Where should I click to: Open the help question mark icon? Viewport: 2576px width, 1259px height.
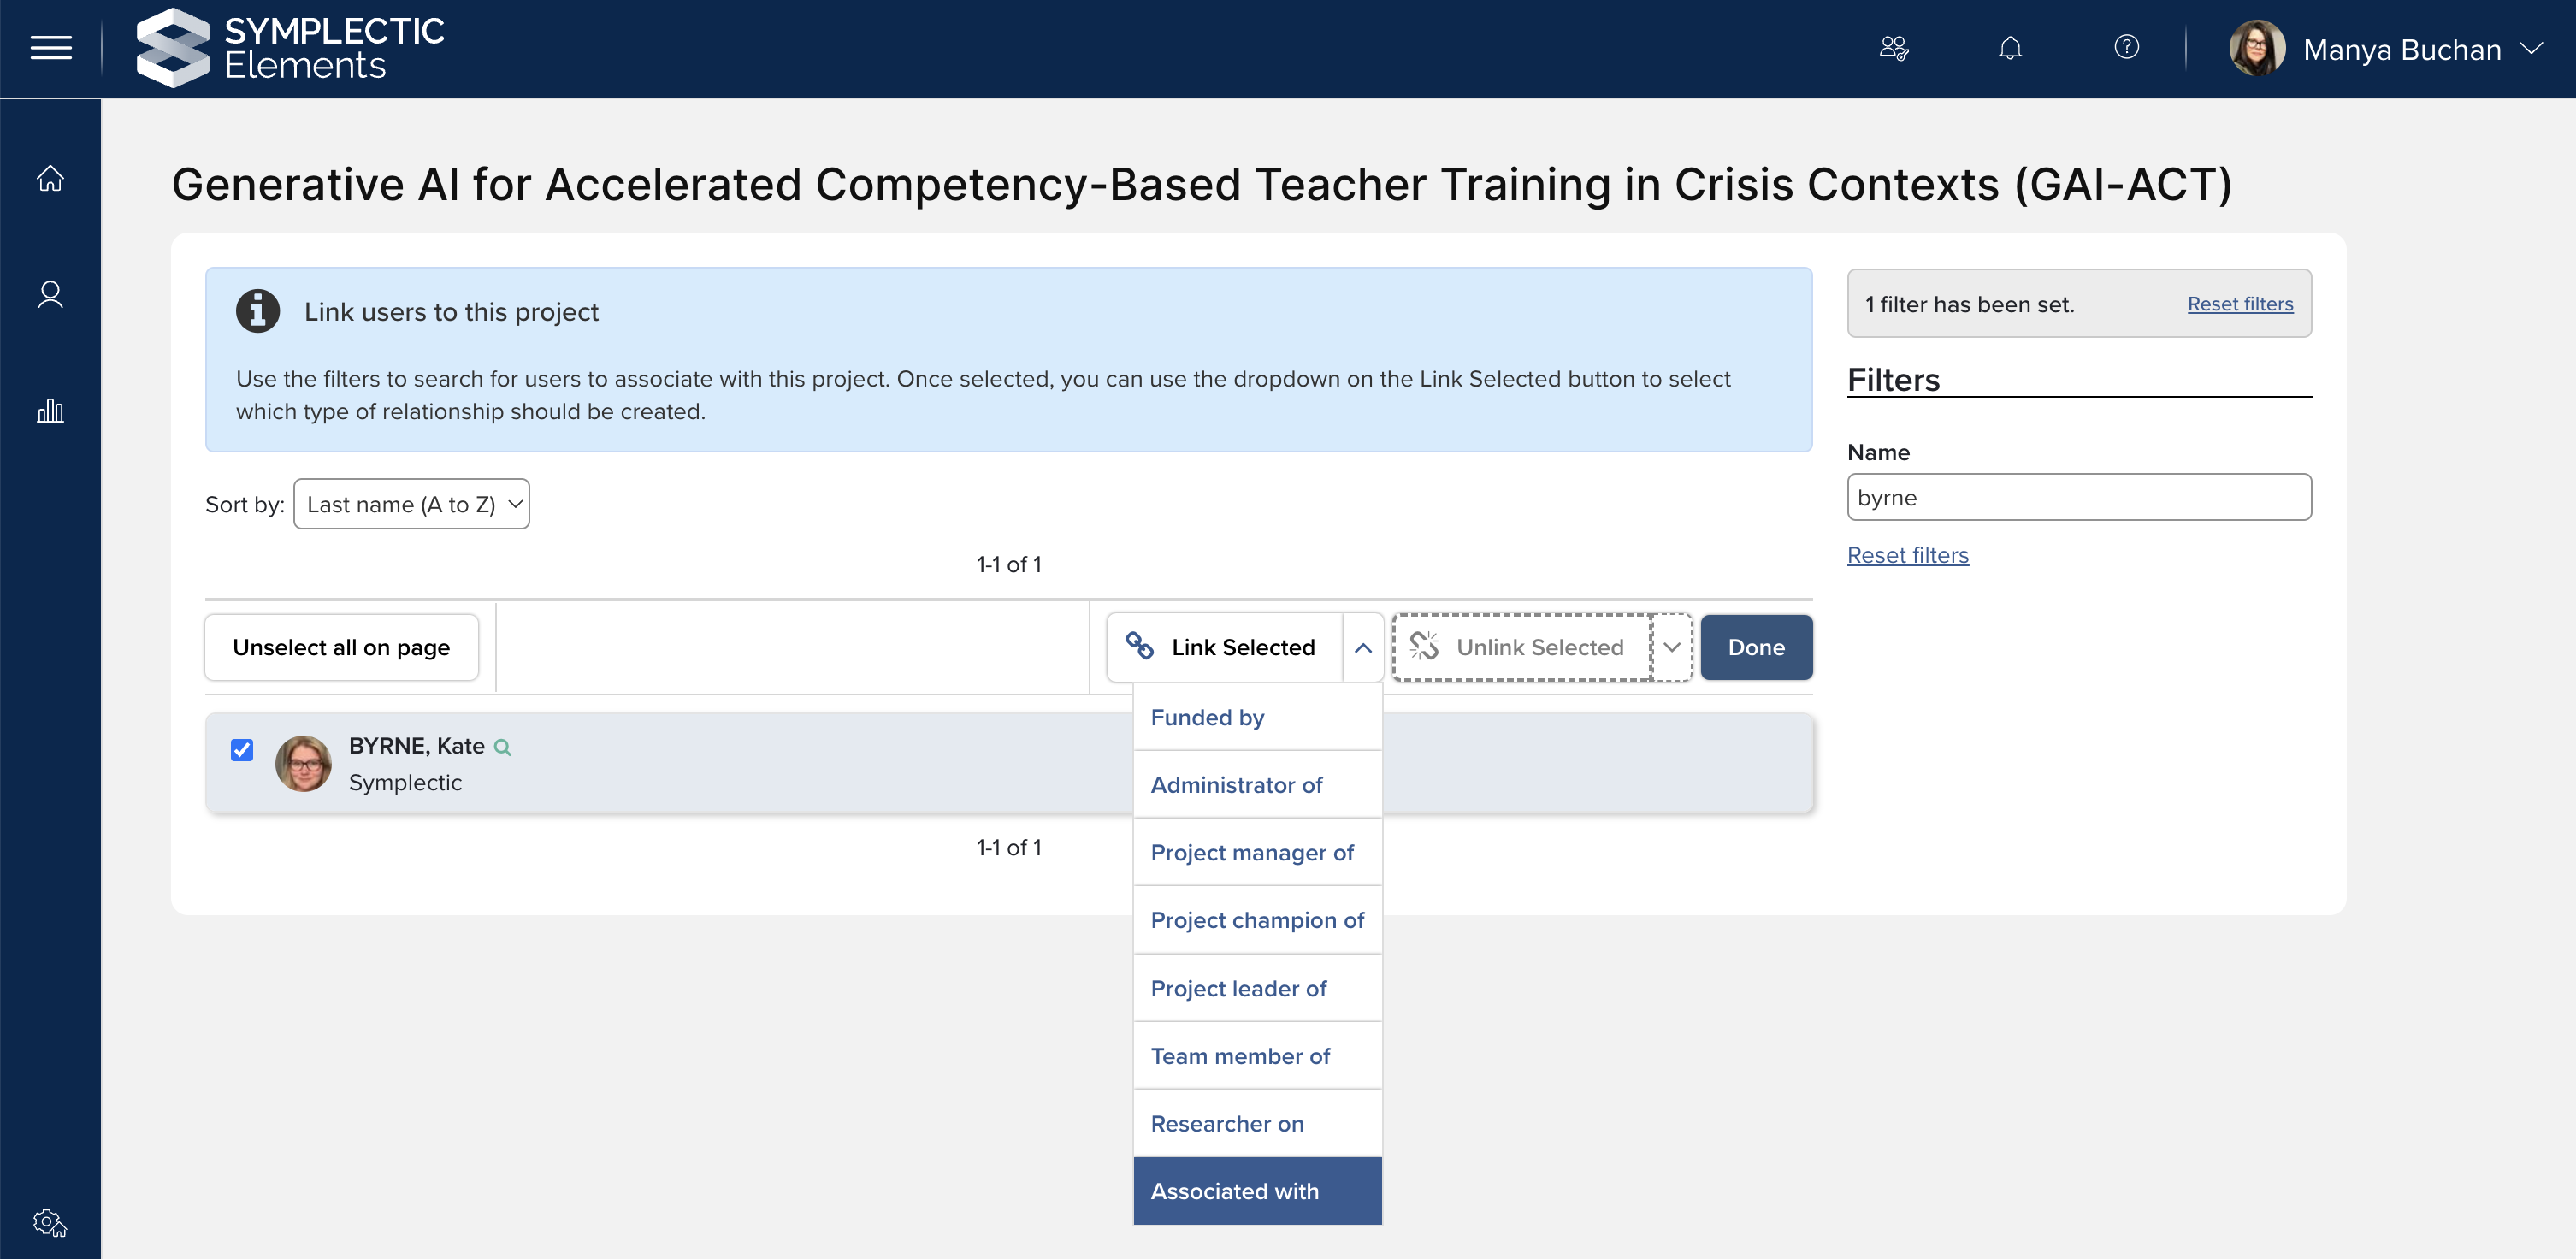[x=2126, y=47]
